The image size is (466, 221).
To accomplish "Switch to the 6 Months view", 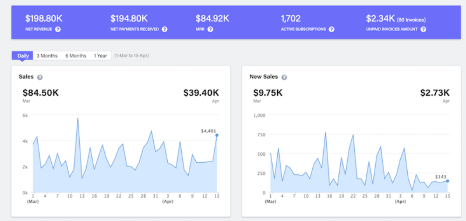I will point(76,55).
